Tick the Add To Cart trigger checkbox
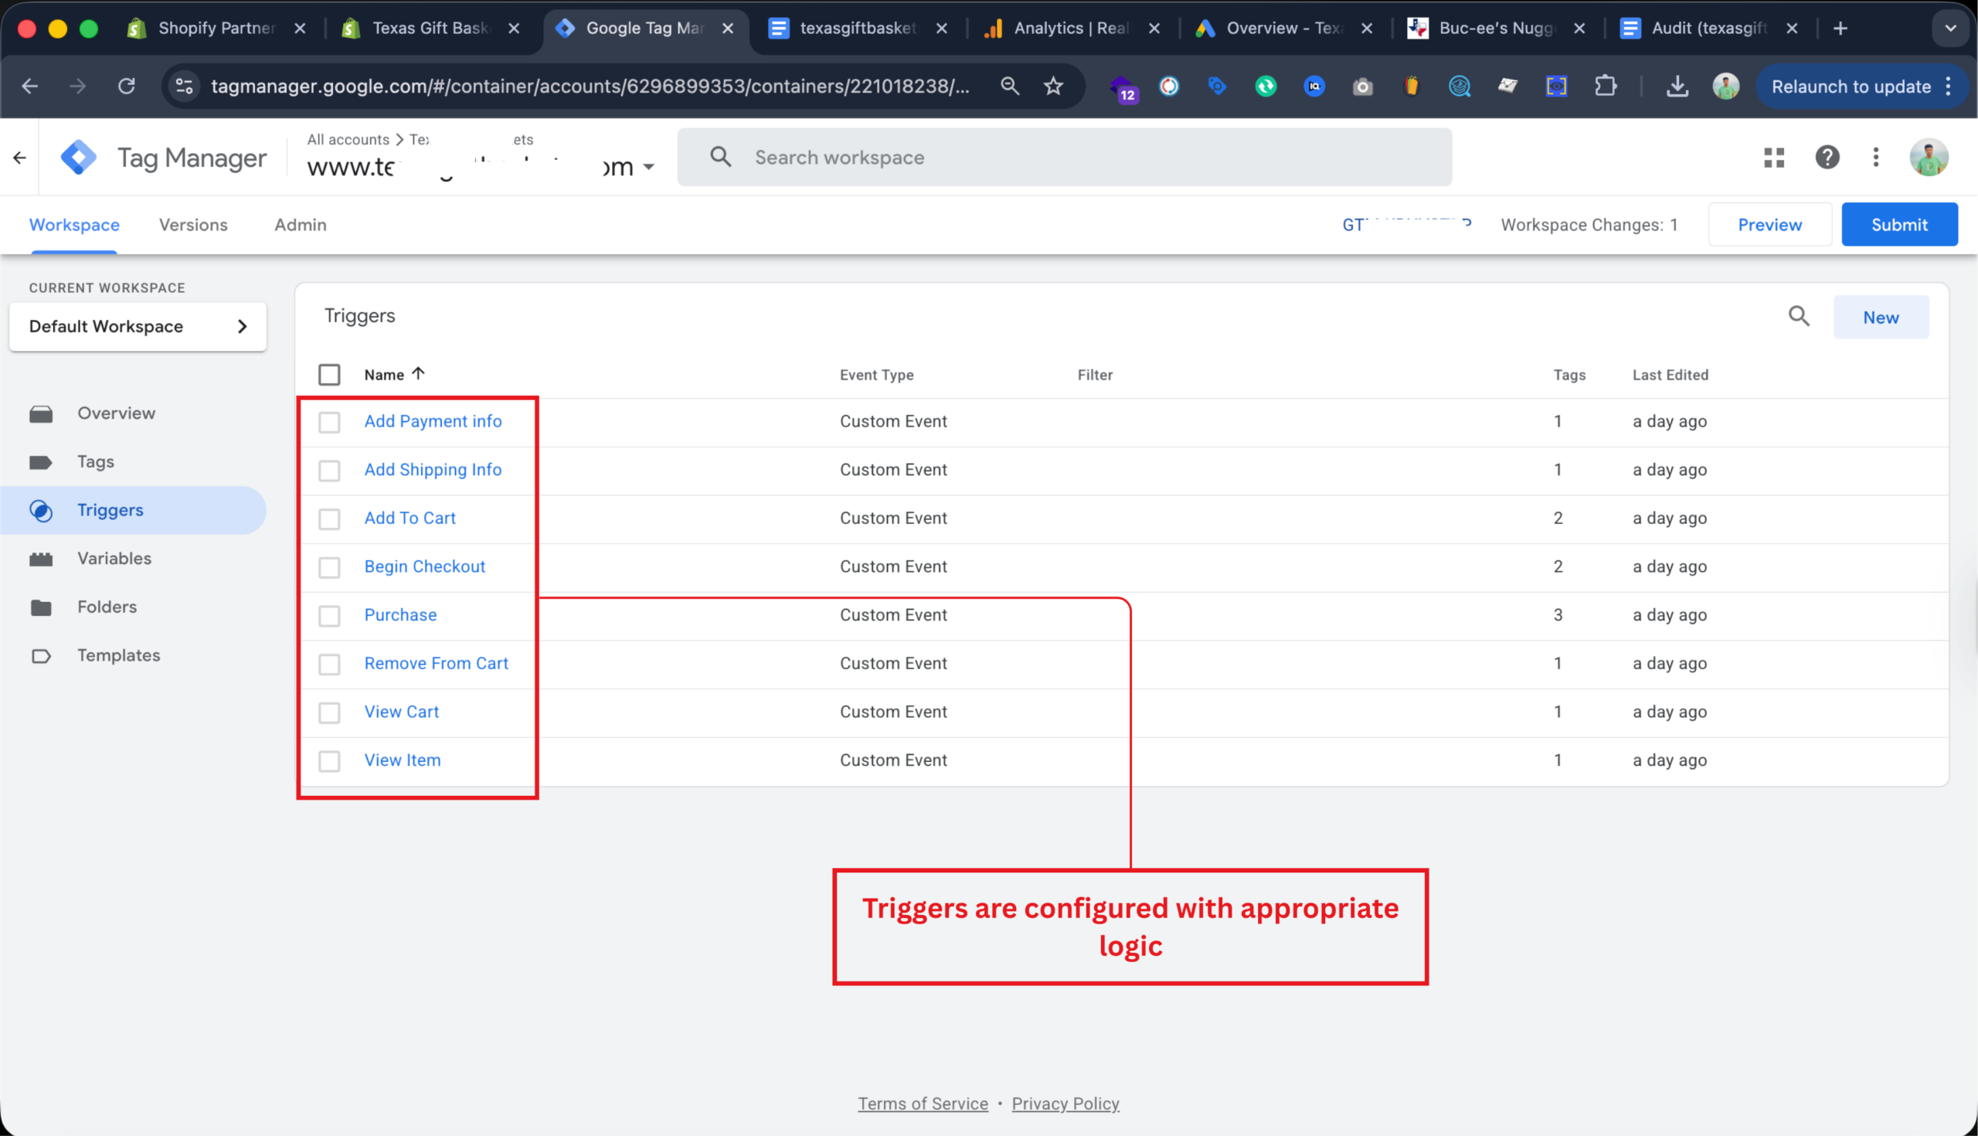The width and height of the screenshot is (1978, 1136). coord(329,519)
